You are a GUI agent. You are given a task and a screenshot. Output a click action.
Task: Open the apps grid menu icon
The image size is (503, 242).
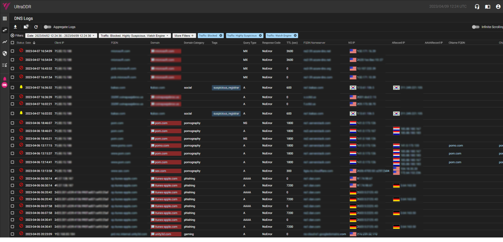(5, 18)
